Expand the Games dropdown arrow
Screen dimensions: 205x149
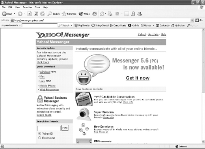click(153, 25)
